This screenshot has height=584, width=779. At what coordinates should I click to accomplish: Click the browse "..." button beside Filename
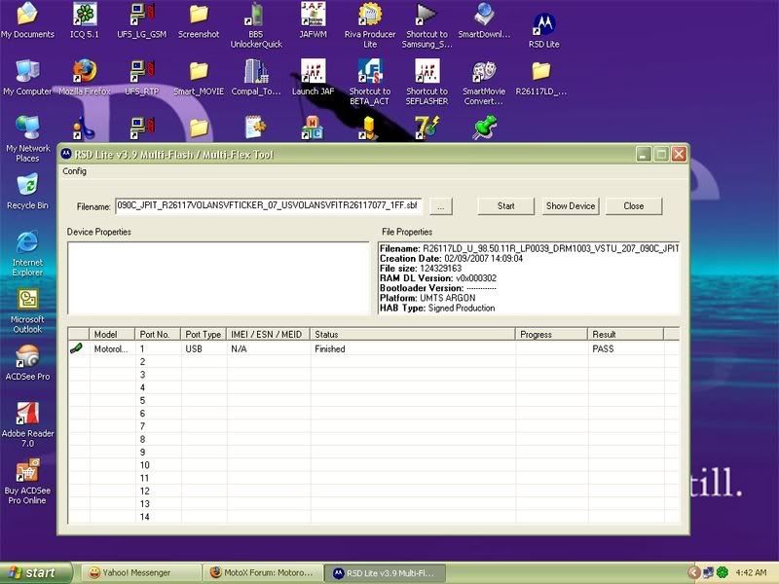pyautogui.click(x=441, y=206)
